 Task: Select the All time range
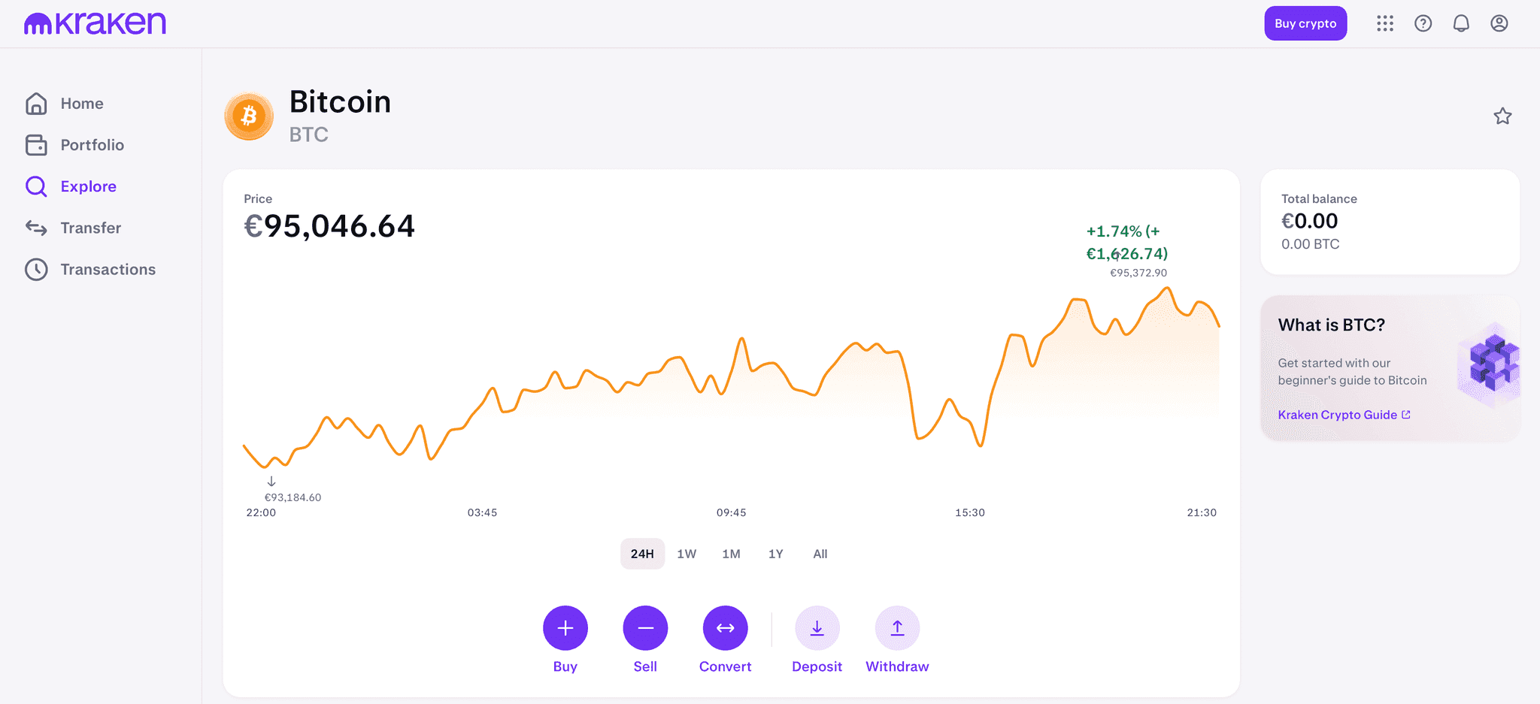coord(820,554)
